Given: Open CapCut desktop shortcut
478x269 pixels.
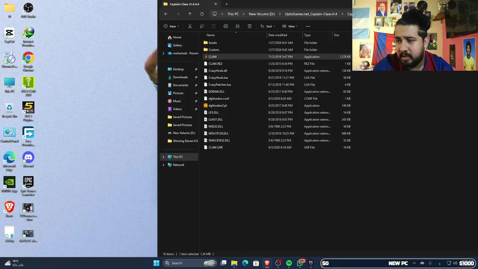Looking at the screenshot, I should (9, 36).
